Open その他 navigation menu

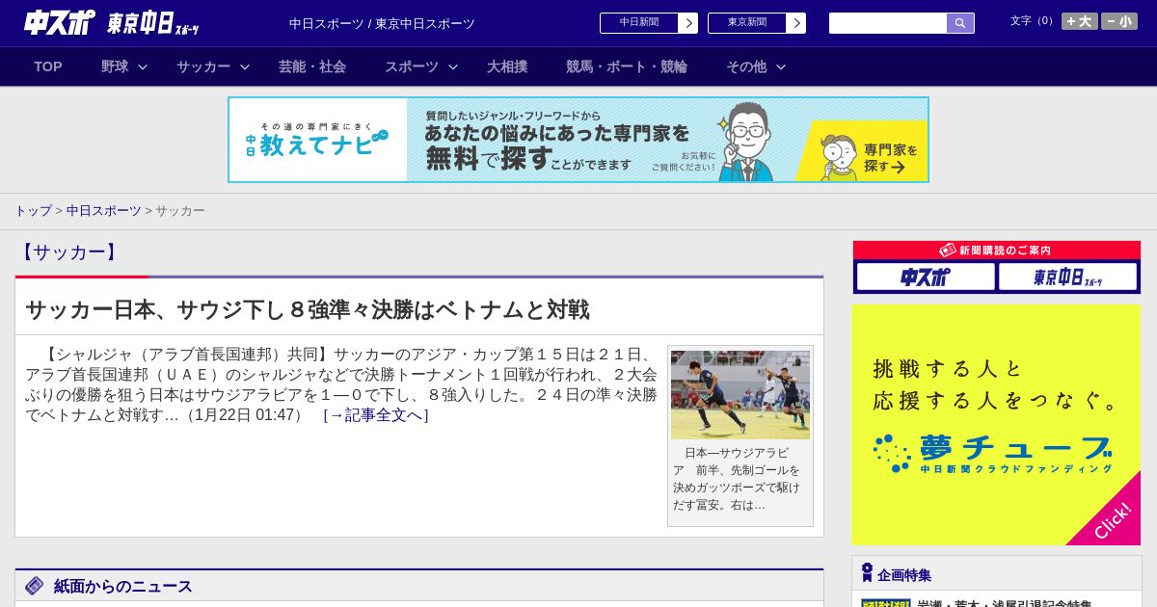pos(746,66)
